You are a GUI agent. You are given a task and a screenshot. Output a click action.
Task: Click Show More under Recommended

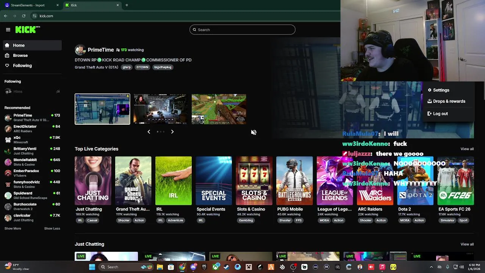[x=13, y=229]
